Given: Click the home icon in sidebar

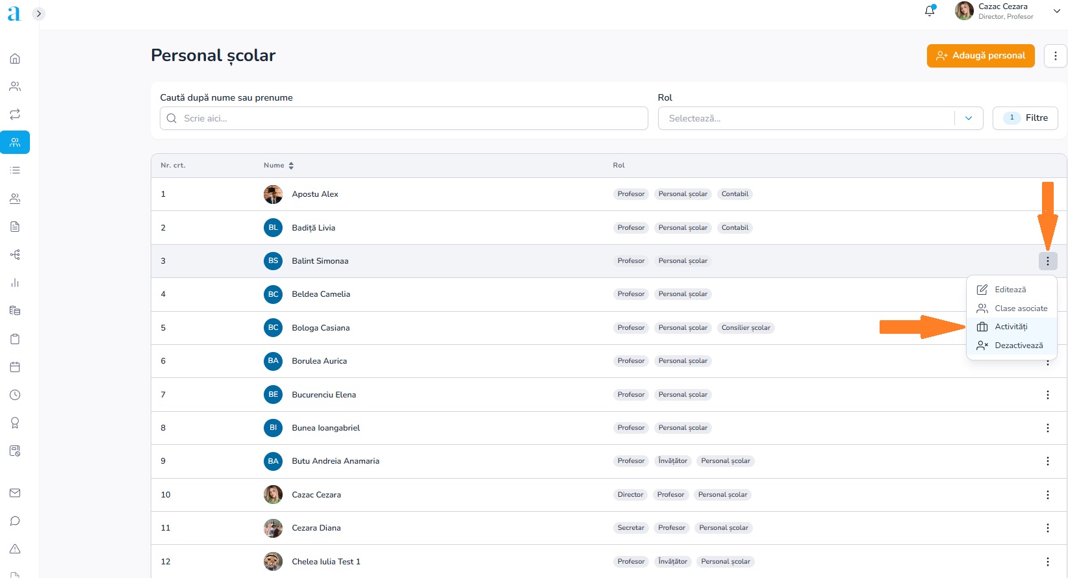Looking at the screenshot, I should [15, 58].
